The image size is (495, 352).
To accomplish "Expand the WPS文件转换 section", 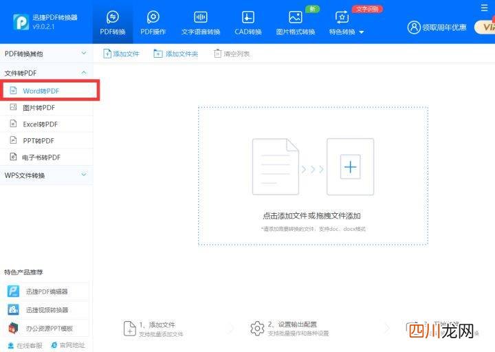I will [x=47, y=175].
